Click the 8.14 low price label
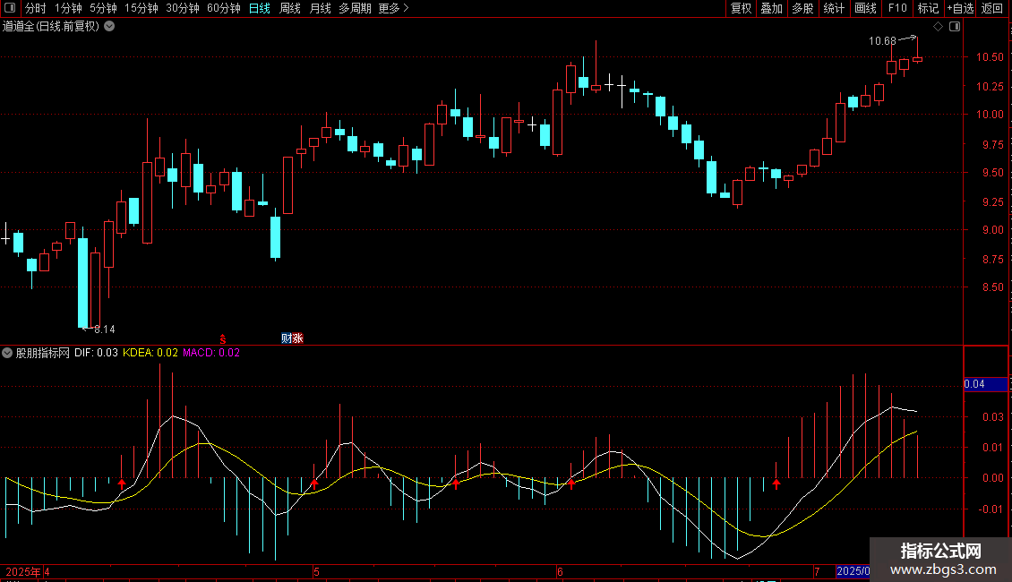 tap(105, 330)
